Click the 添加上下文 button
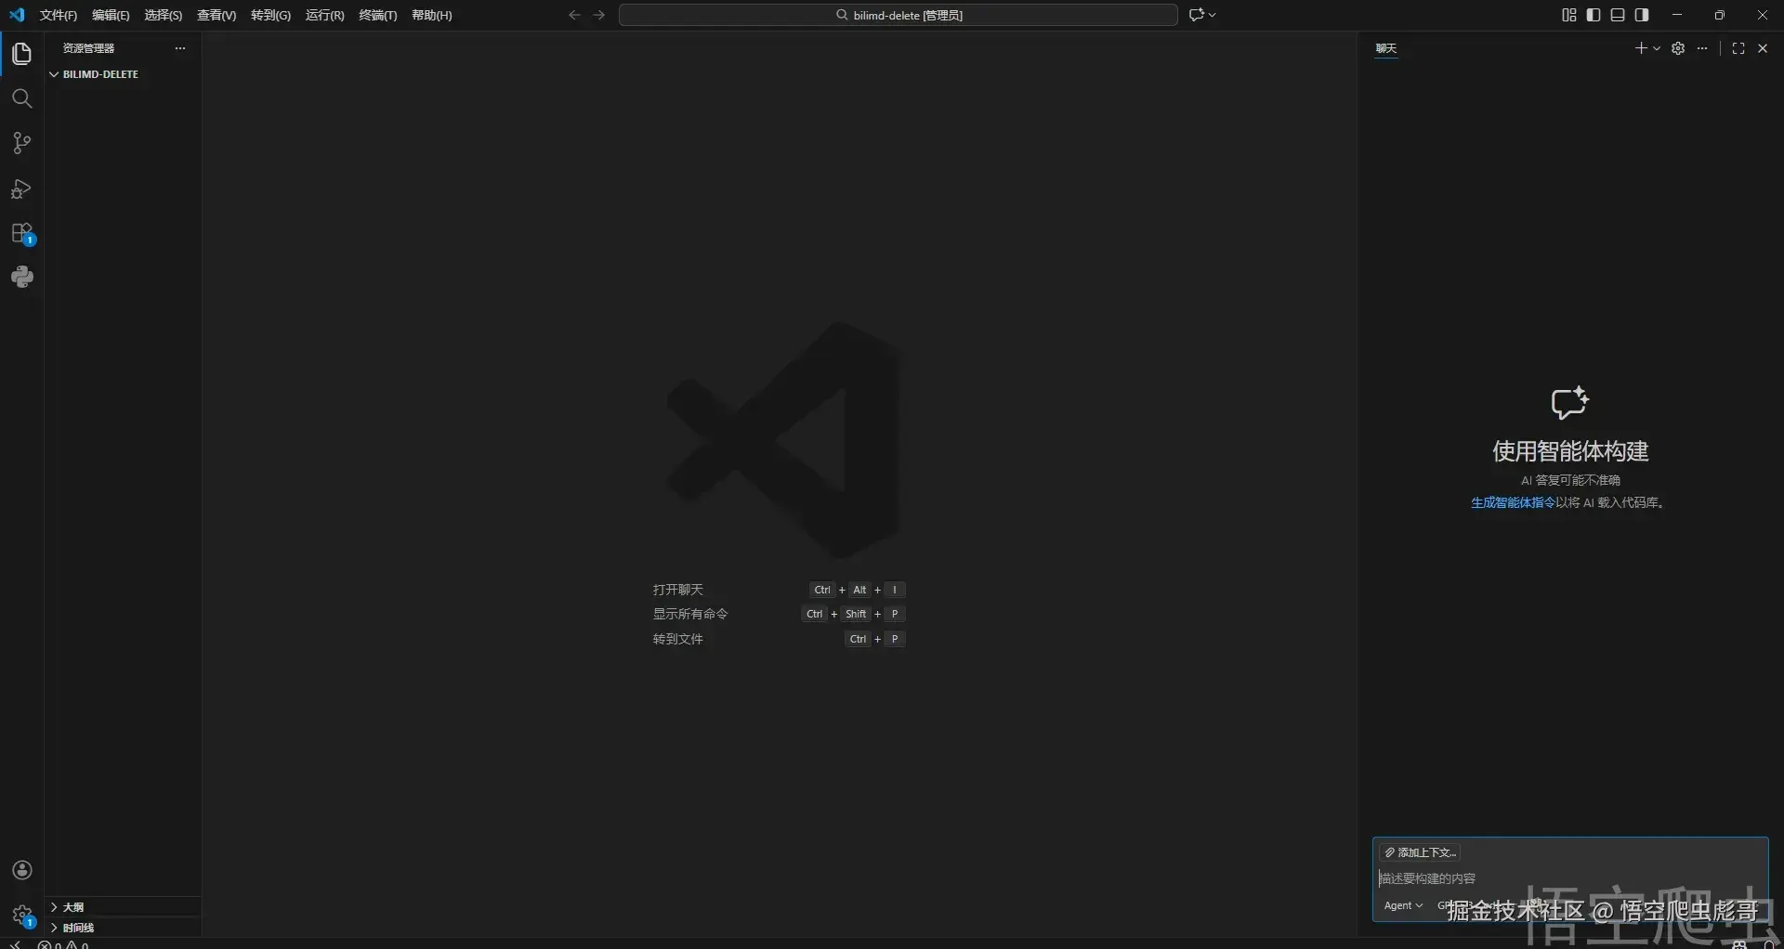The width and height of the screenshot is (1784, 949). pos(1420,852)
